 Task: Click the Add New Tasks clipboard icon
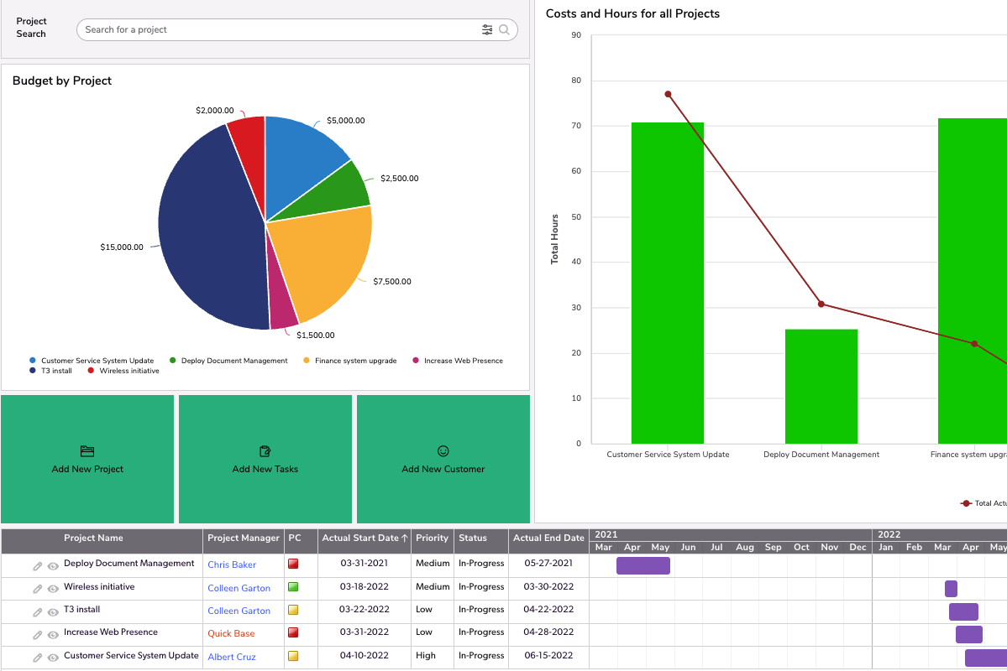[265, 451]
